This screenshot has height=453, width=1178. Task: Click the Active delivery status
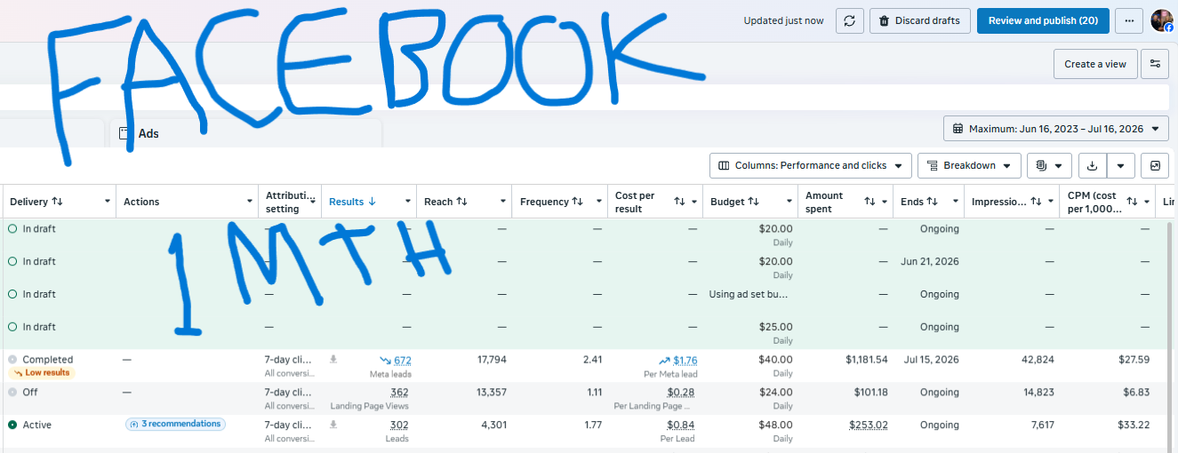pos(36,425)
